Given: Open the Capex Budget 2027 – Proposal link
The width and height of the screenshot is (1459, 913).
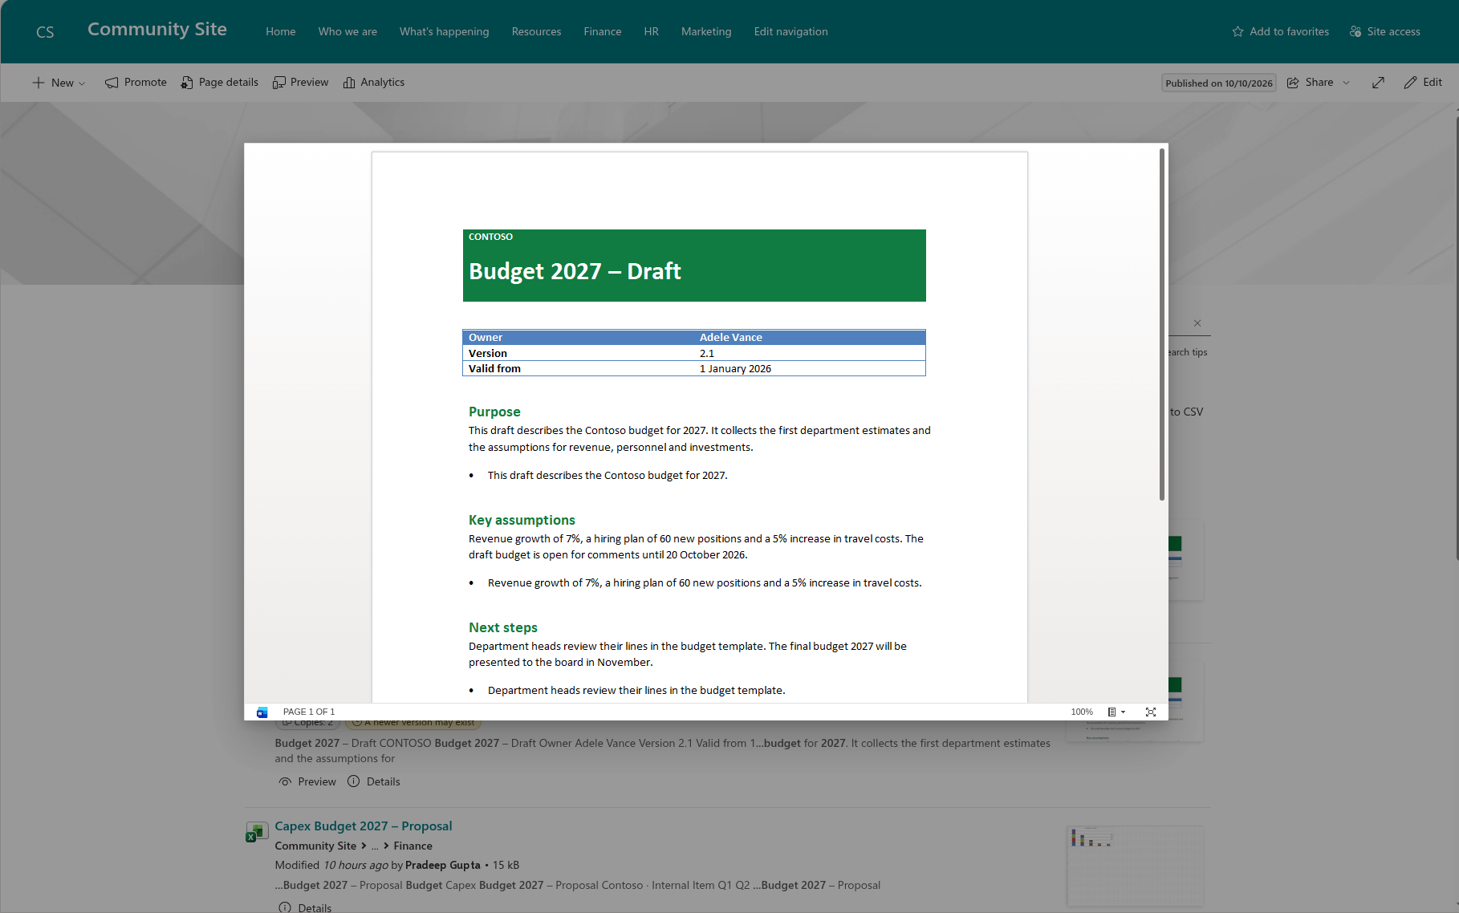Looking at the screenshot, I should [x=364, y=826].
